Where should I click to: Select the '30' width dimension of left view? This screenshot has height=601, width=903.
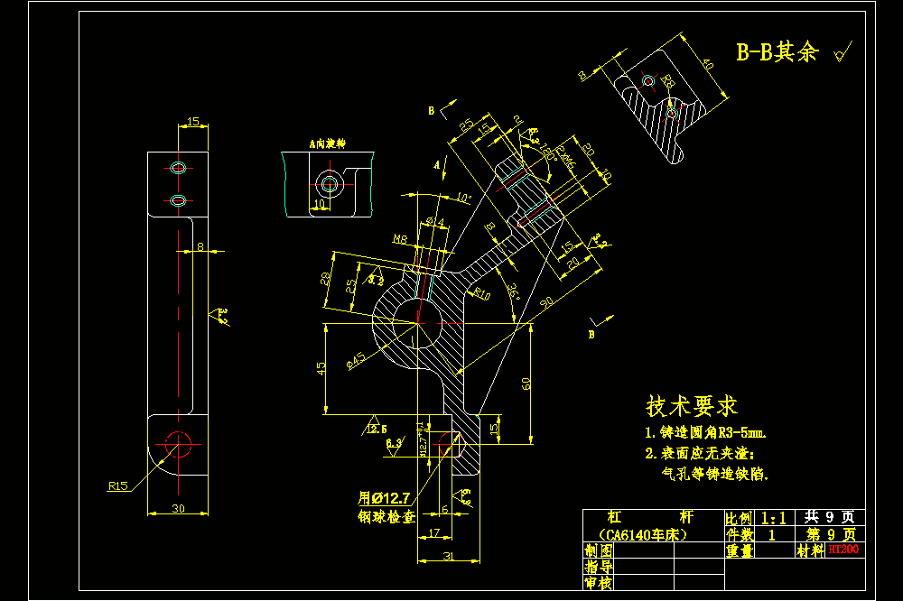tap(178, 509)
